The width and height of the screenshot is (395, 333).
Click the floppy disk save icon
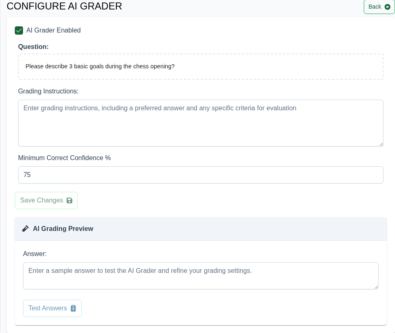(69, 200)
